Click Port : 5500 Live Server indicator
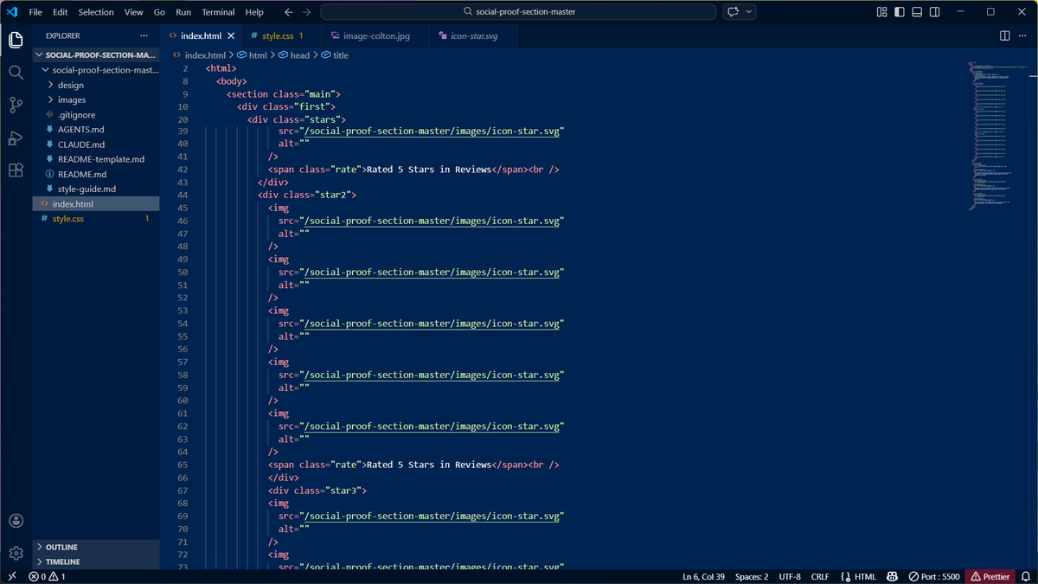1038x584 pixels. pyautogui.click(x=933, y=576)
